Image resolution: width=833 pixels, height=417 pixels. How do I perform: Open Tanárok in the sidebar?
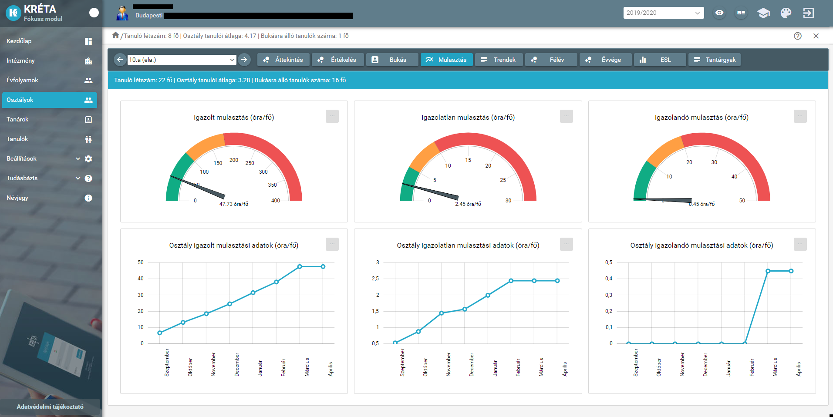coord(50,119)
